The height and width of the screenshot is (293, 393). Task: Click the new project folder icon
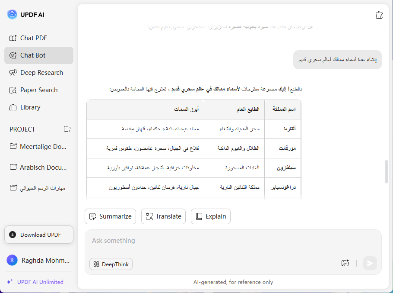point(67,129)
